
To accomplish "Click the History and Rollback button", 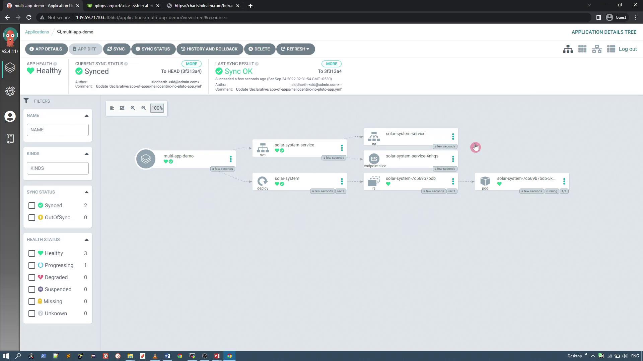I will (209, 49).
